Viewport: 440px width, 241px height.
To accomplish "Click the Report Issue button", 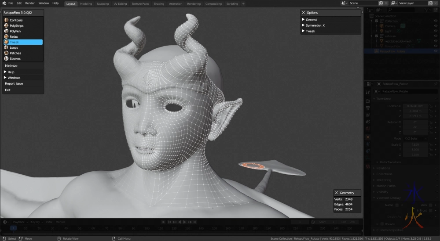I will (14, 83).
